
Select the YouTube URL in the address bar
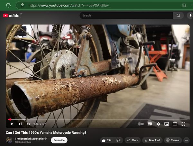click(69, 5)
